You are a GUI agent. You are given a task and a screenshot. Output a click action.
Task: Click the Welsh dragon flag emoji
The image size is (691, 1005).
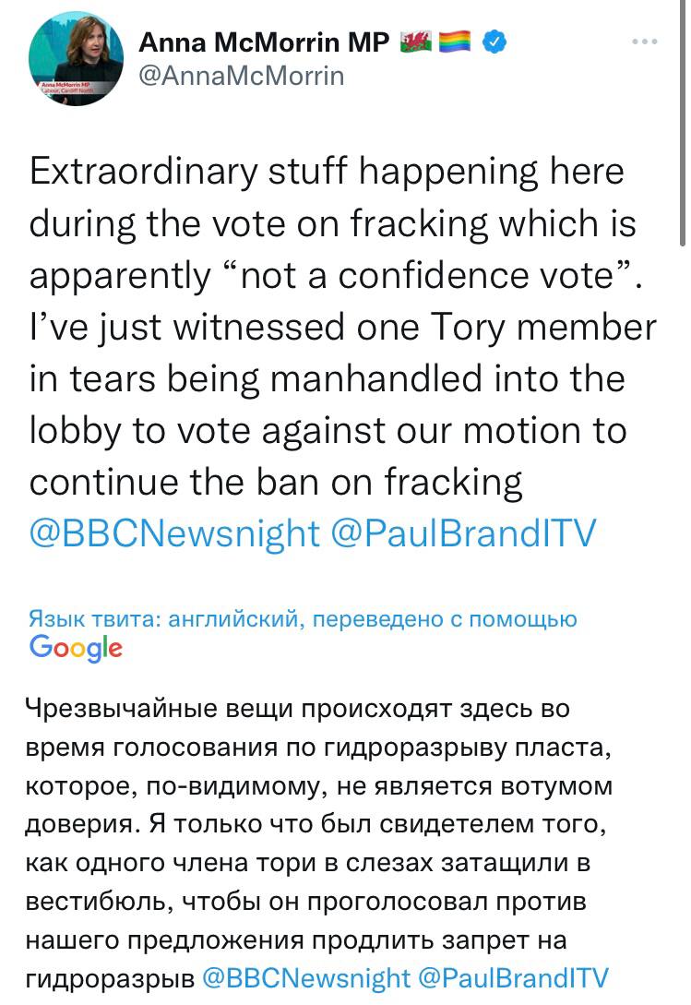click(x=415, y=42)
